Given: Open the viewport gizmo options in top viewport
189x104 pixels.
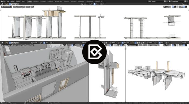Looking at the screenshot, I should pos(169,7).
